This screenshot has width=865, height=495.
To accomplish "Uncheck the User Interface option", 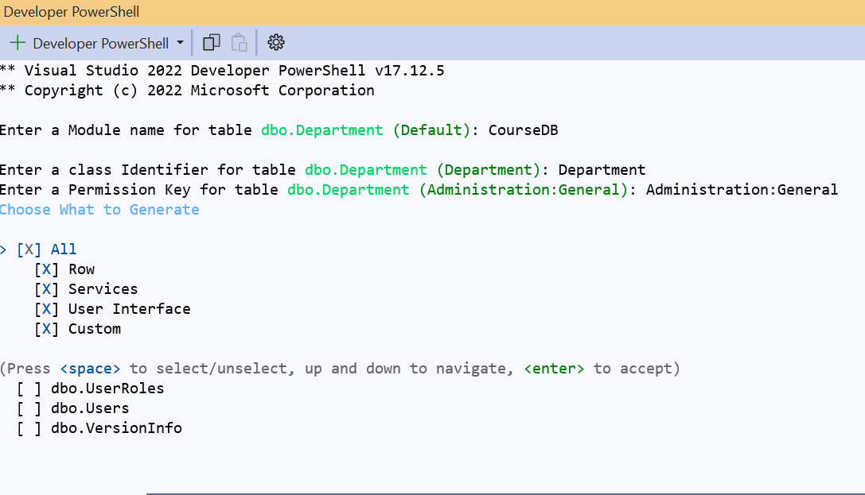I will (45, 308).
